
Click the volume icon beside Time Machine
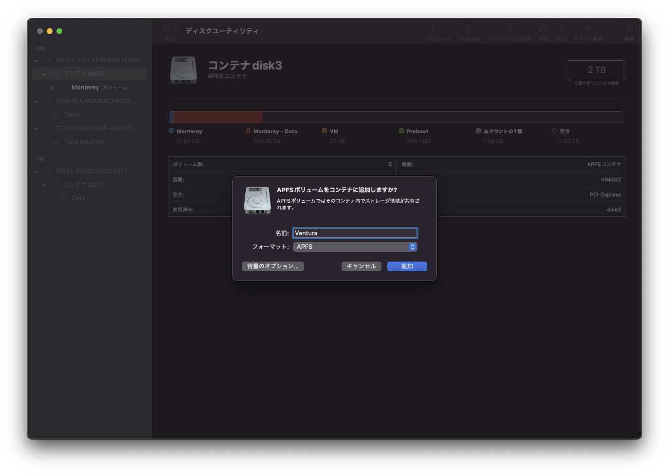point(55,141)
